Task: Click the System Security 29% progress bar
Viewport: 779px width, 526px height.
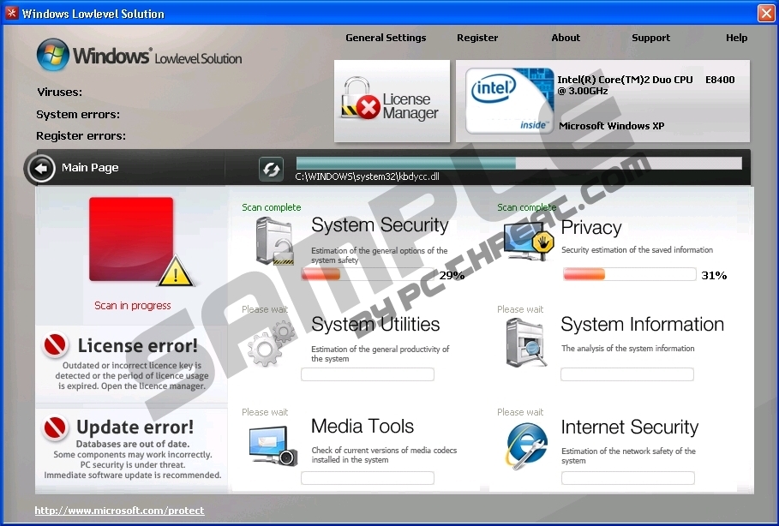Action: click(369, 274)
